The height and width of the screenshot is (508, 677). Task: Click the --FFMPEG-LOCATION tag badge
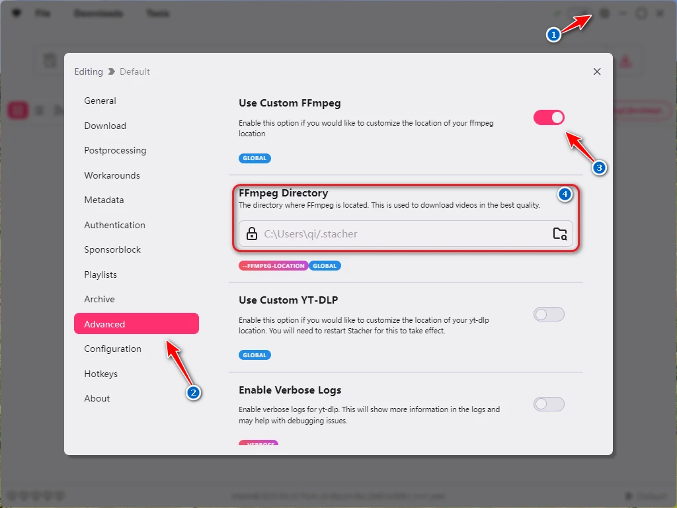272,266
